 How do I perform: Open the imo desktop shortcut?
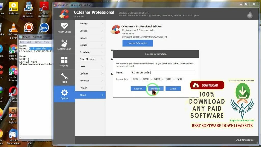(x=44, y=28)
